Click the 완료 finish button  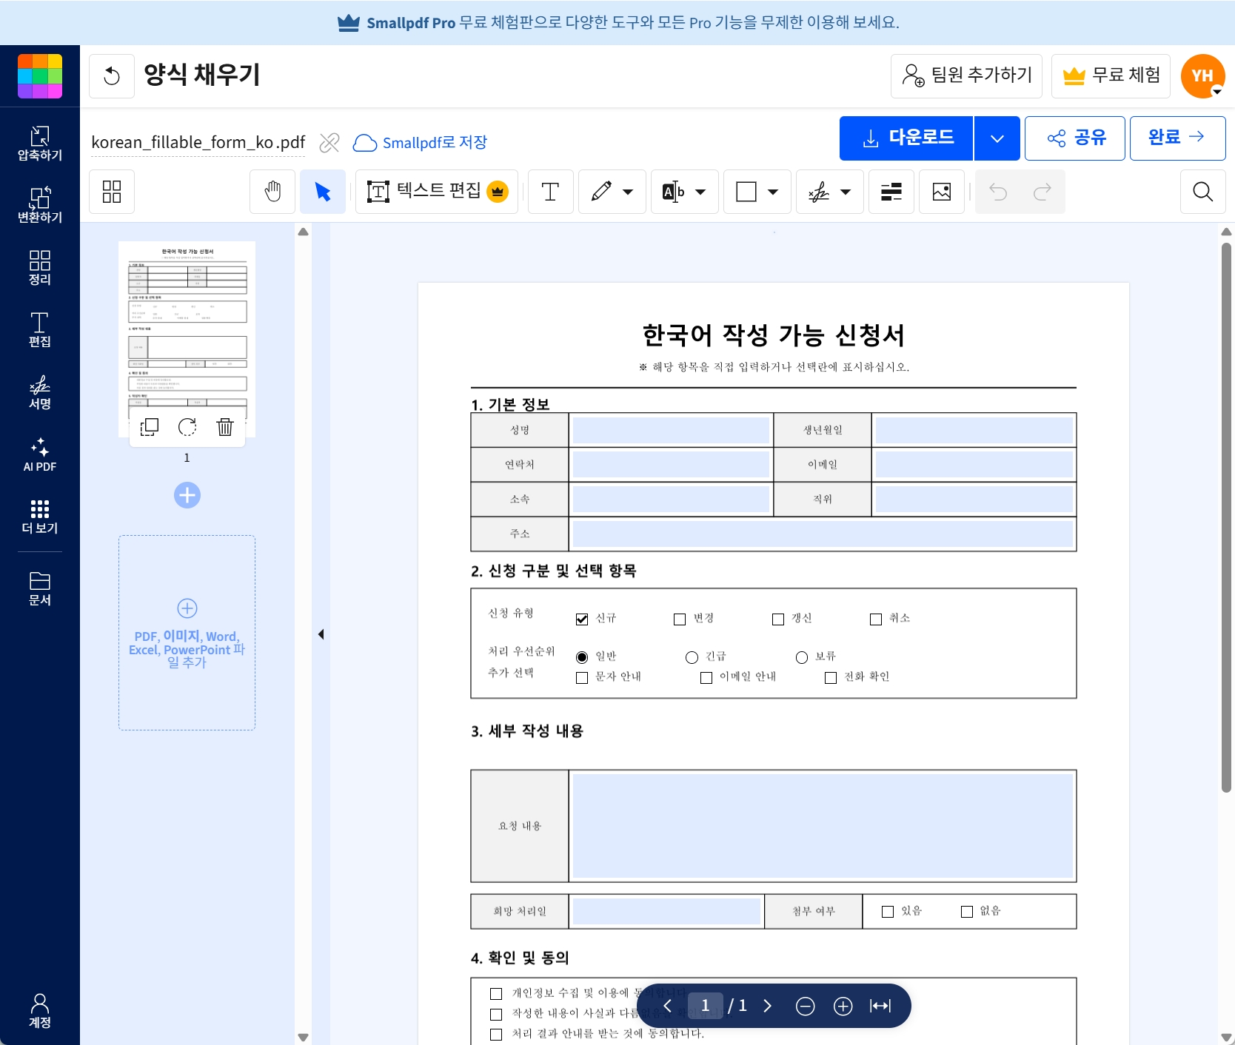pos(1177,138)
